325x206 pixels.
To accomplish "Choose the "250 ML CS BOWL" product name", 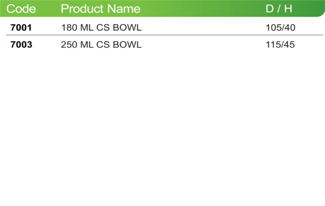I will [x=101, y=44].
